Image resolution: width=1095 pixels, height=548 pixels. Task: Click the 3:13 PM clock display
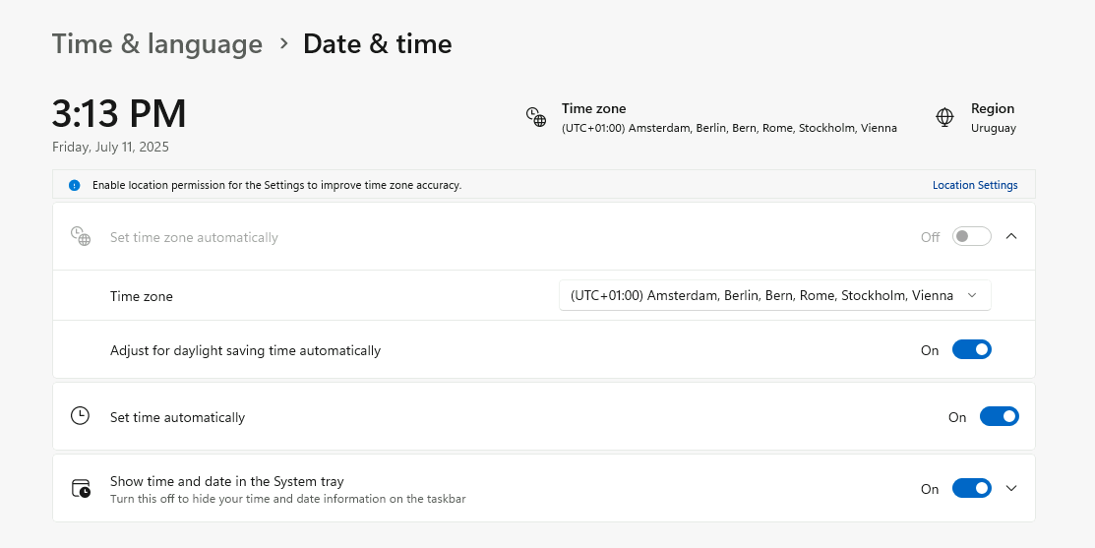pyautogui.click(x=119, y=114)
